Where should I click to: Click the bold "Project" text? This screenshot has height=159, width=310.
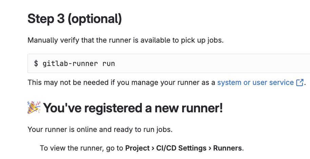(137, 148)
